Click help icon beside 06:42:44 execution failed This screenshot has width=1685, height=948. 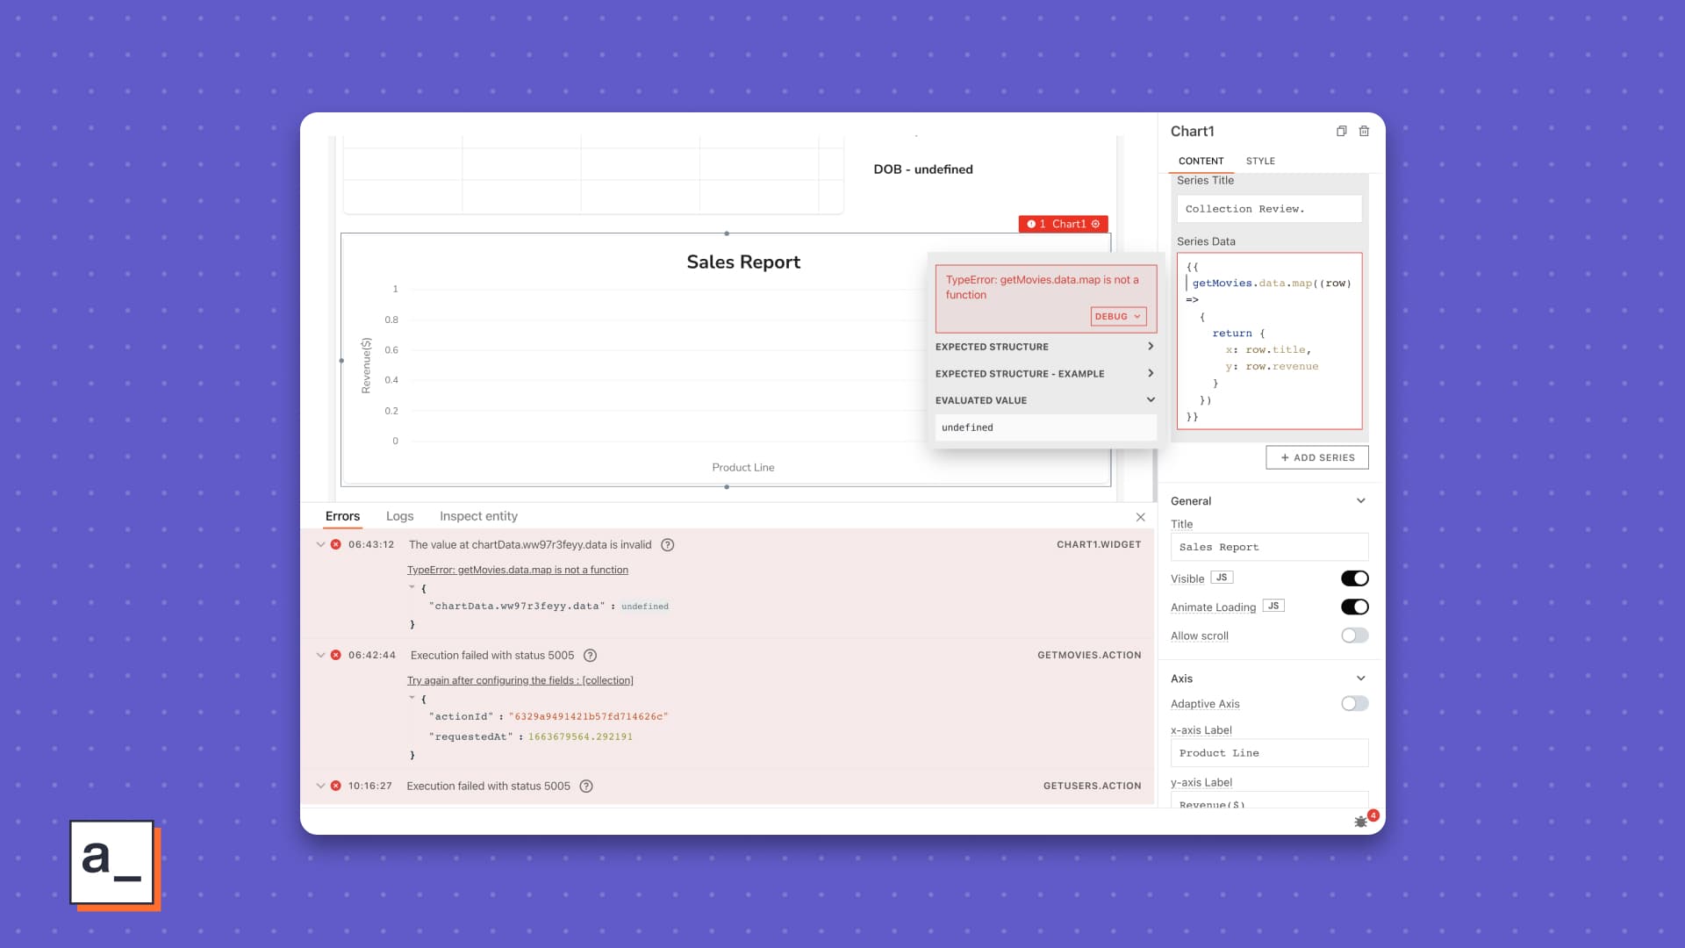pos(590,656)
